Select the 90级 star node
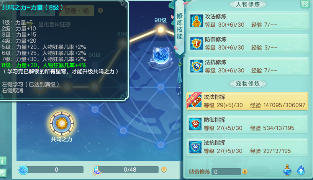The height and width of the screenshot is (180, 313). point(161,30)
